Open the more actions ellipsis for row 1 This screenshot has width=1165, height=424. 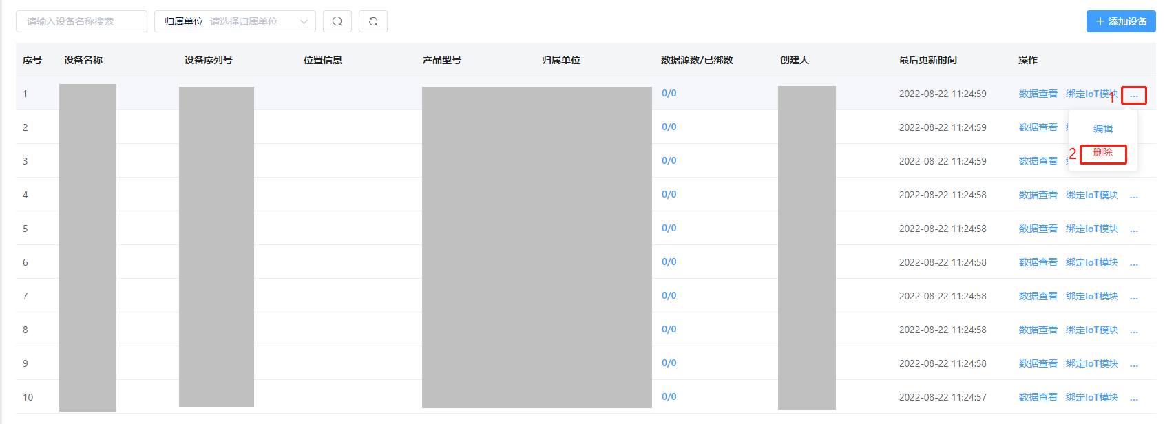(x=1134, y=95)
